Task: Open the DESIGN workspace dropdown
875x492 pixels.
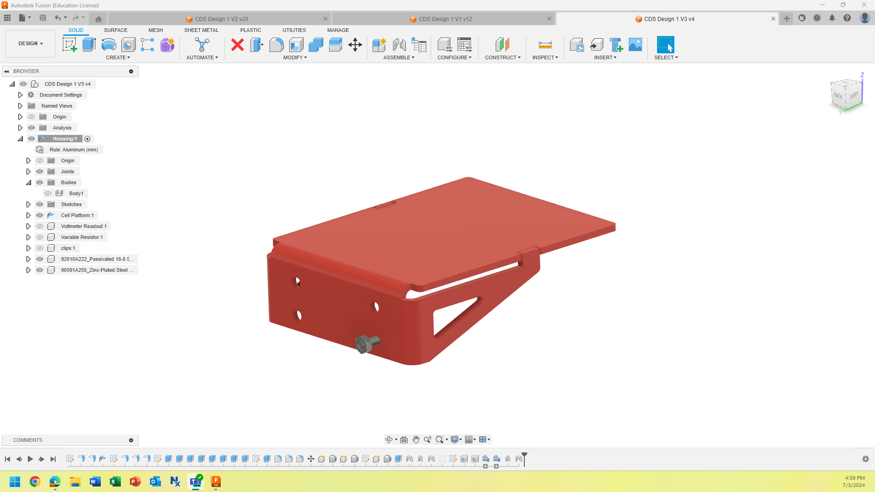Action: pyautogui.click(x=31, y=44)
